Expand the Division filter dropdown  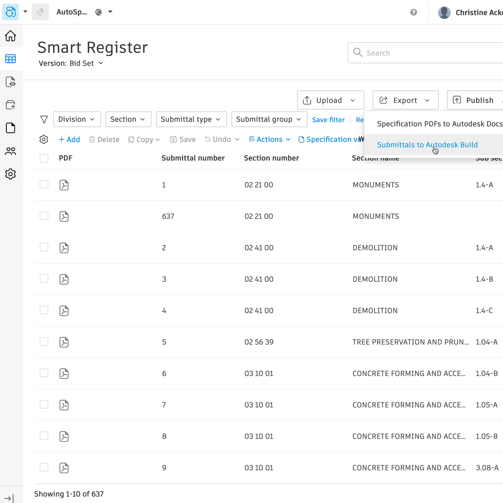coord(77,119)
